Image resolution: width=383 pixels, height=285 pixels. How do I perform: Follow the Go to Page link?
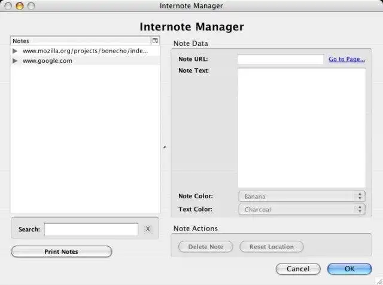(x=347, y=59)
